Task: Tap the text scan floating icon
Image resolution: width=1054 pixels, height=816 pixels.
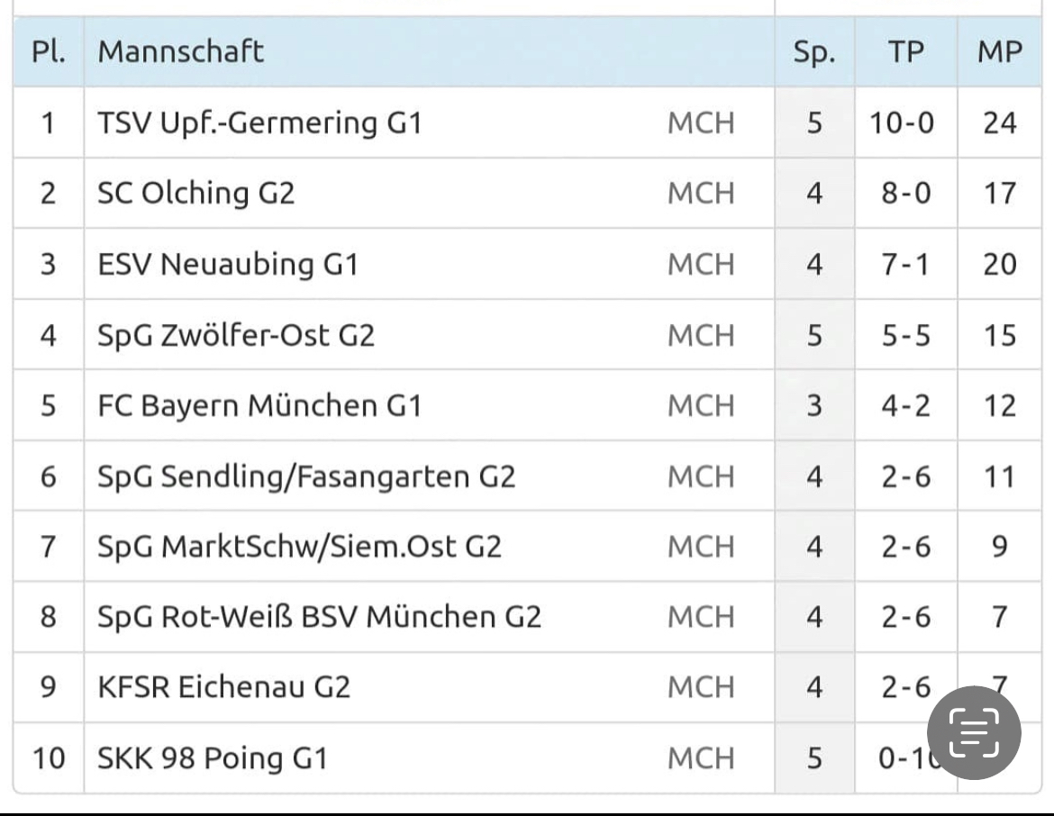Action: (973, 732)
